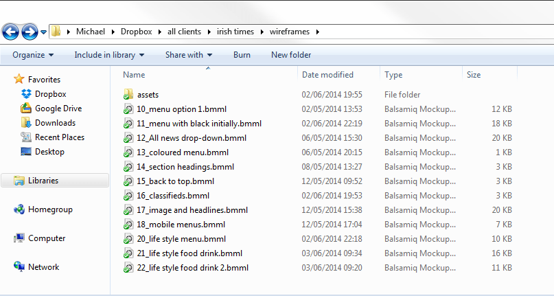Click the assets folder icon
The width and height of the screenshot is (554, 296).
(128, 94)
